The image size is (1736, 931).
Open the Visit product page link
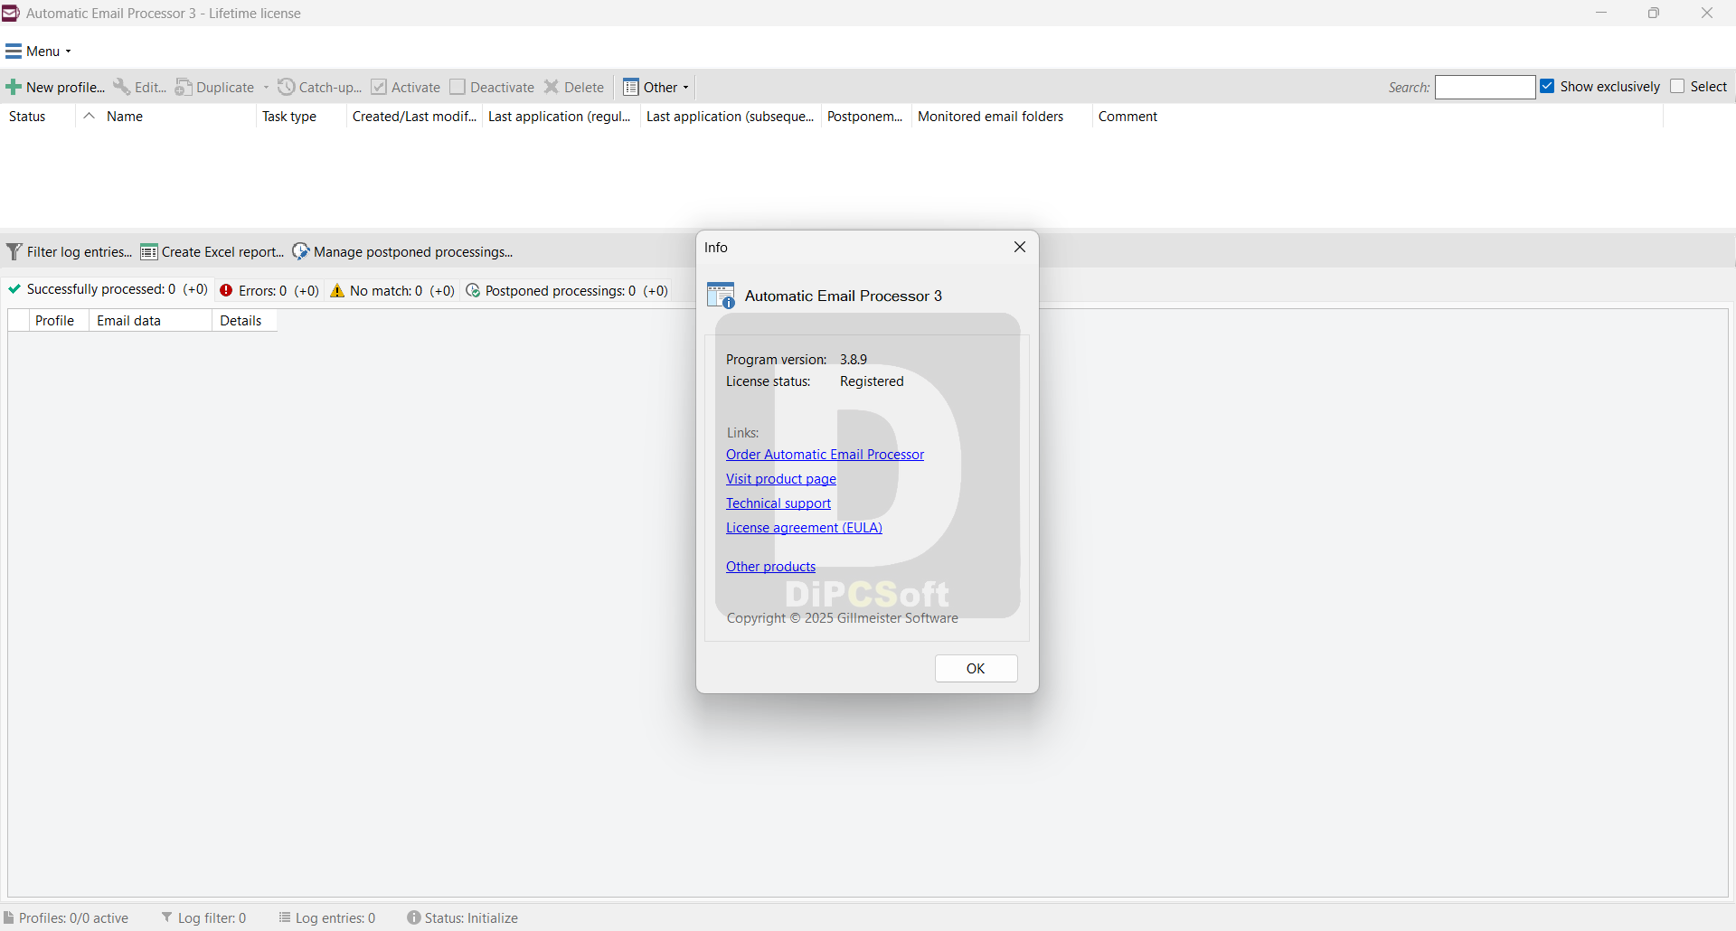[x=781, y=479]
